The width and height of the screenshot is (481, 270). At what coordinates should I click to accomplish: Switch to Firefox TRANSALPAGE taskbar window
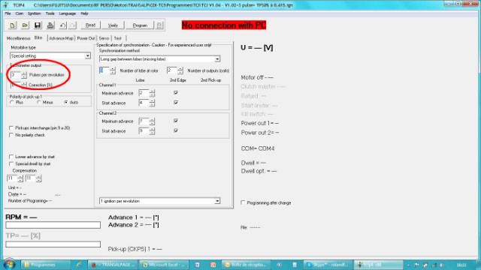tap(113, 265)
